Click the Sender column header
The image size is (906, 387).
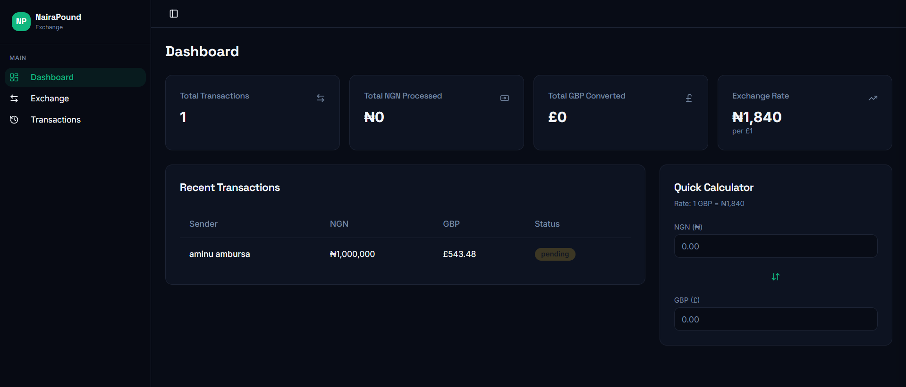(203, 224)
